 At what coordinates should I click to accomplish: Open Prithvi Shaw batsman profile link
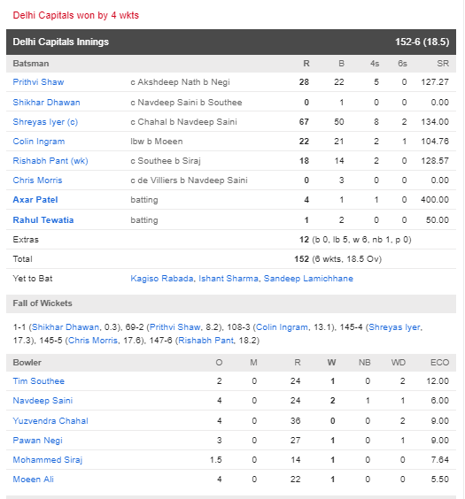click(38, 82)
